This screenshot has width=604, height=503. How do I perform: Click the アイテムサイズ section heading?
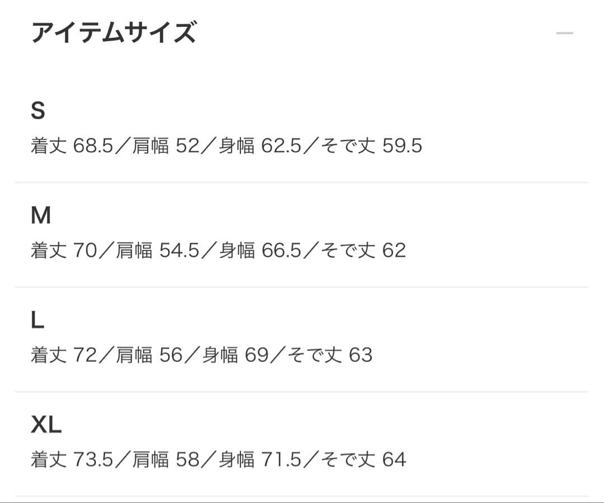coord(114,33)
